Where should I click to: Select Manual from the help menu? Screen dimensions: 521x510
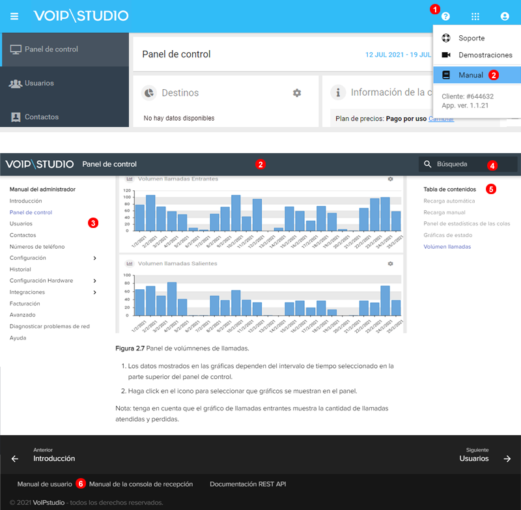pos(477,75)
